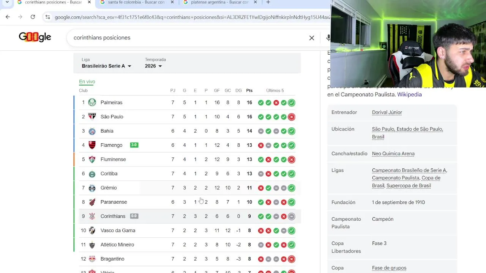Click the Atlético Mineiro club crest
Screen dimensions: 486x273
click(x=92, y=245)
